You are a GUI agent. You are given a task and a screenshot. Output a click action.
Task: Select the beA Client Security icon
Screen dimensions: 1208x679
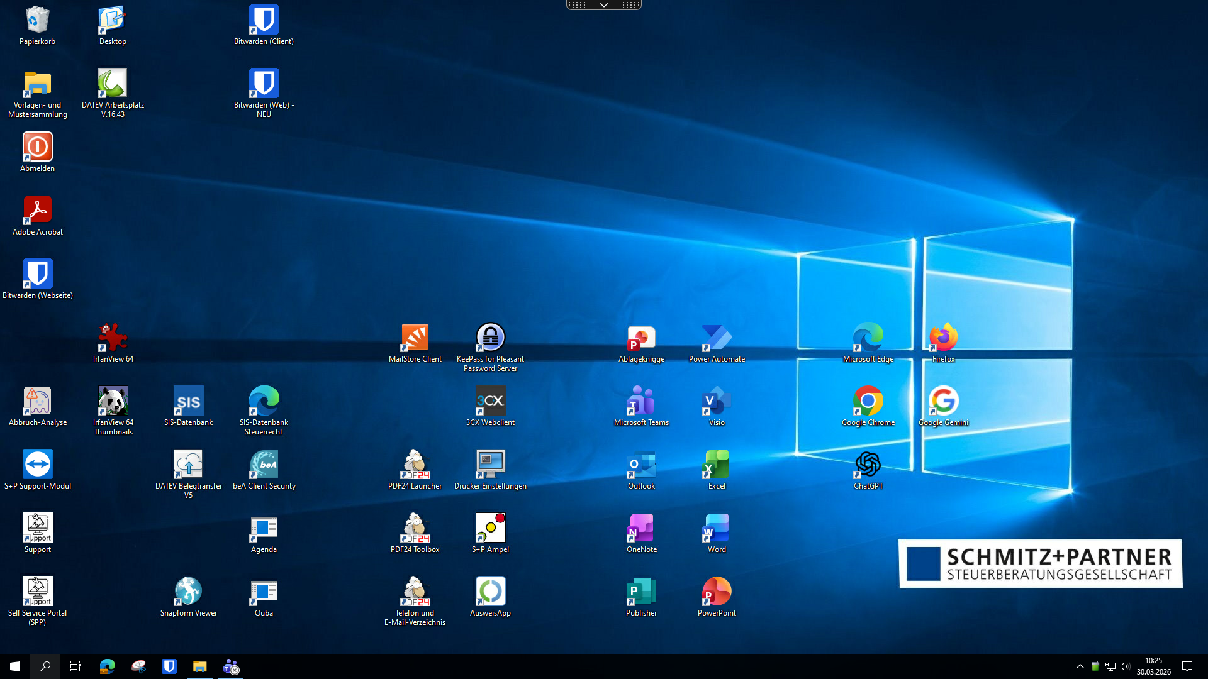[x=264, y=465]
